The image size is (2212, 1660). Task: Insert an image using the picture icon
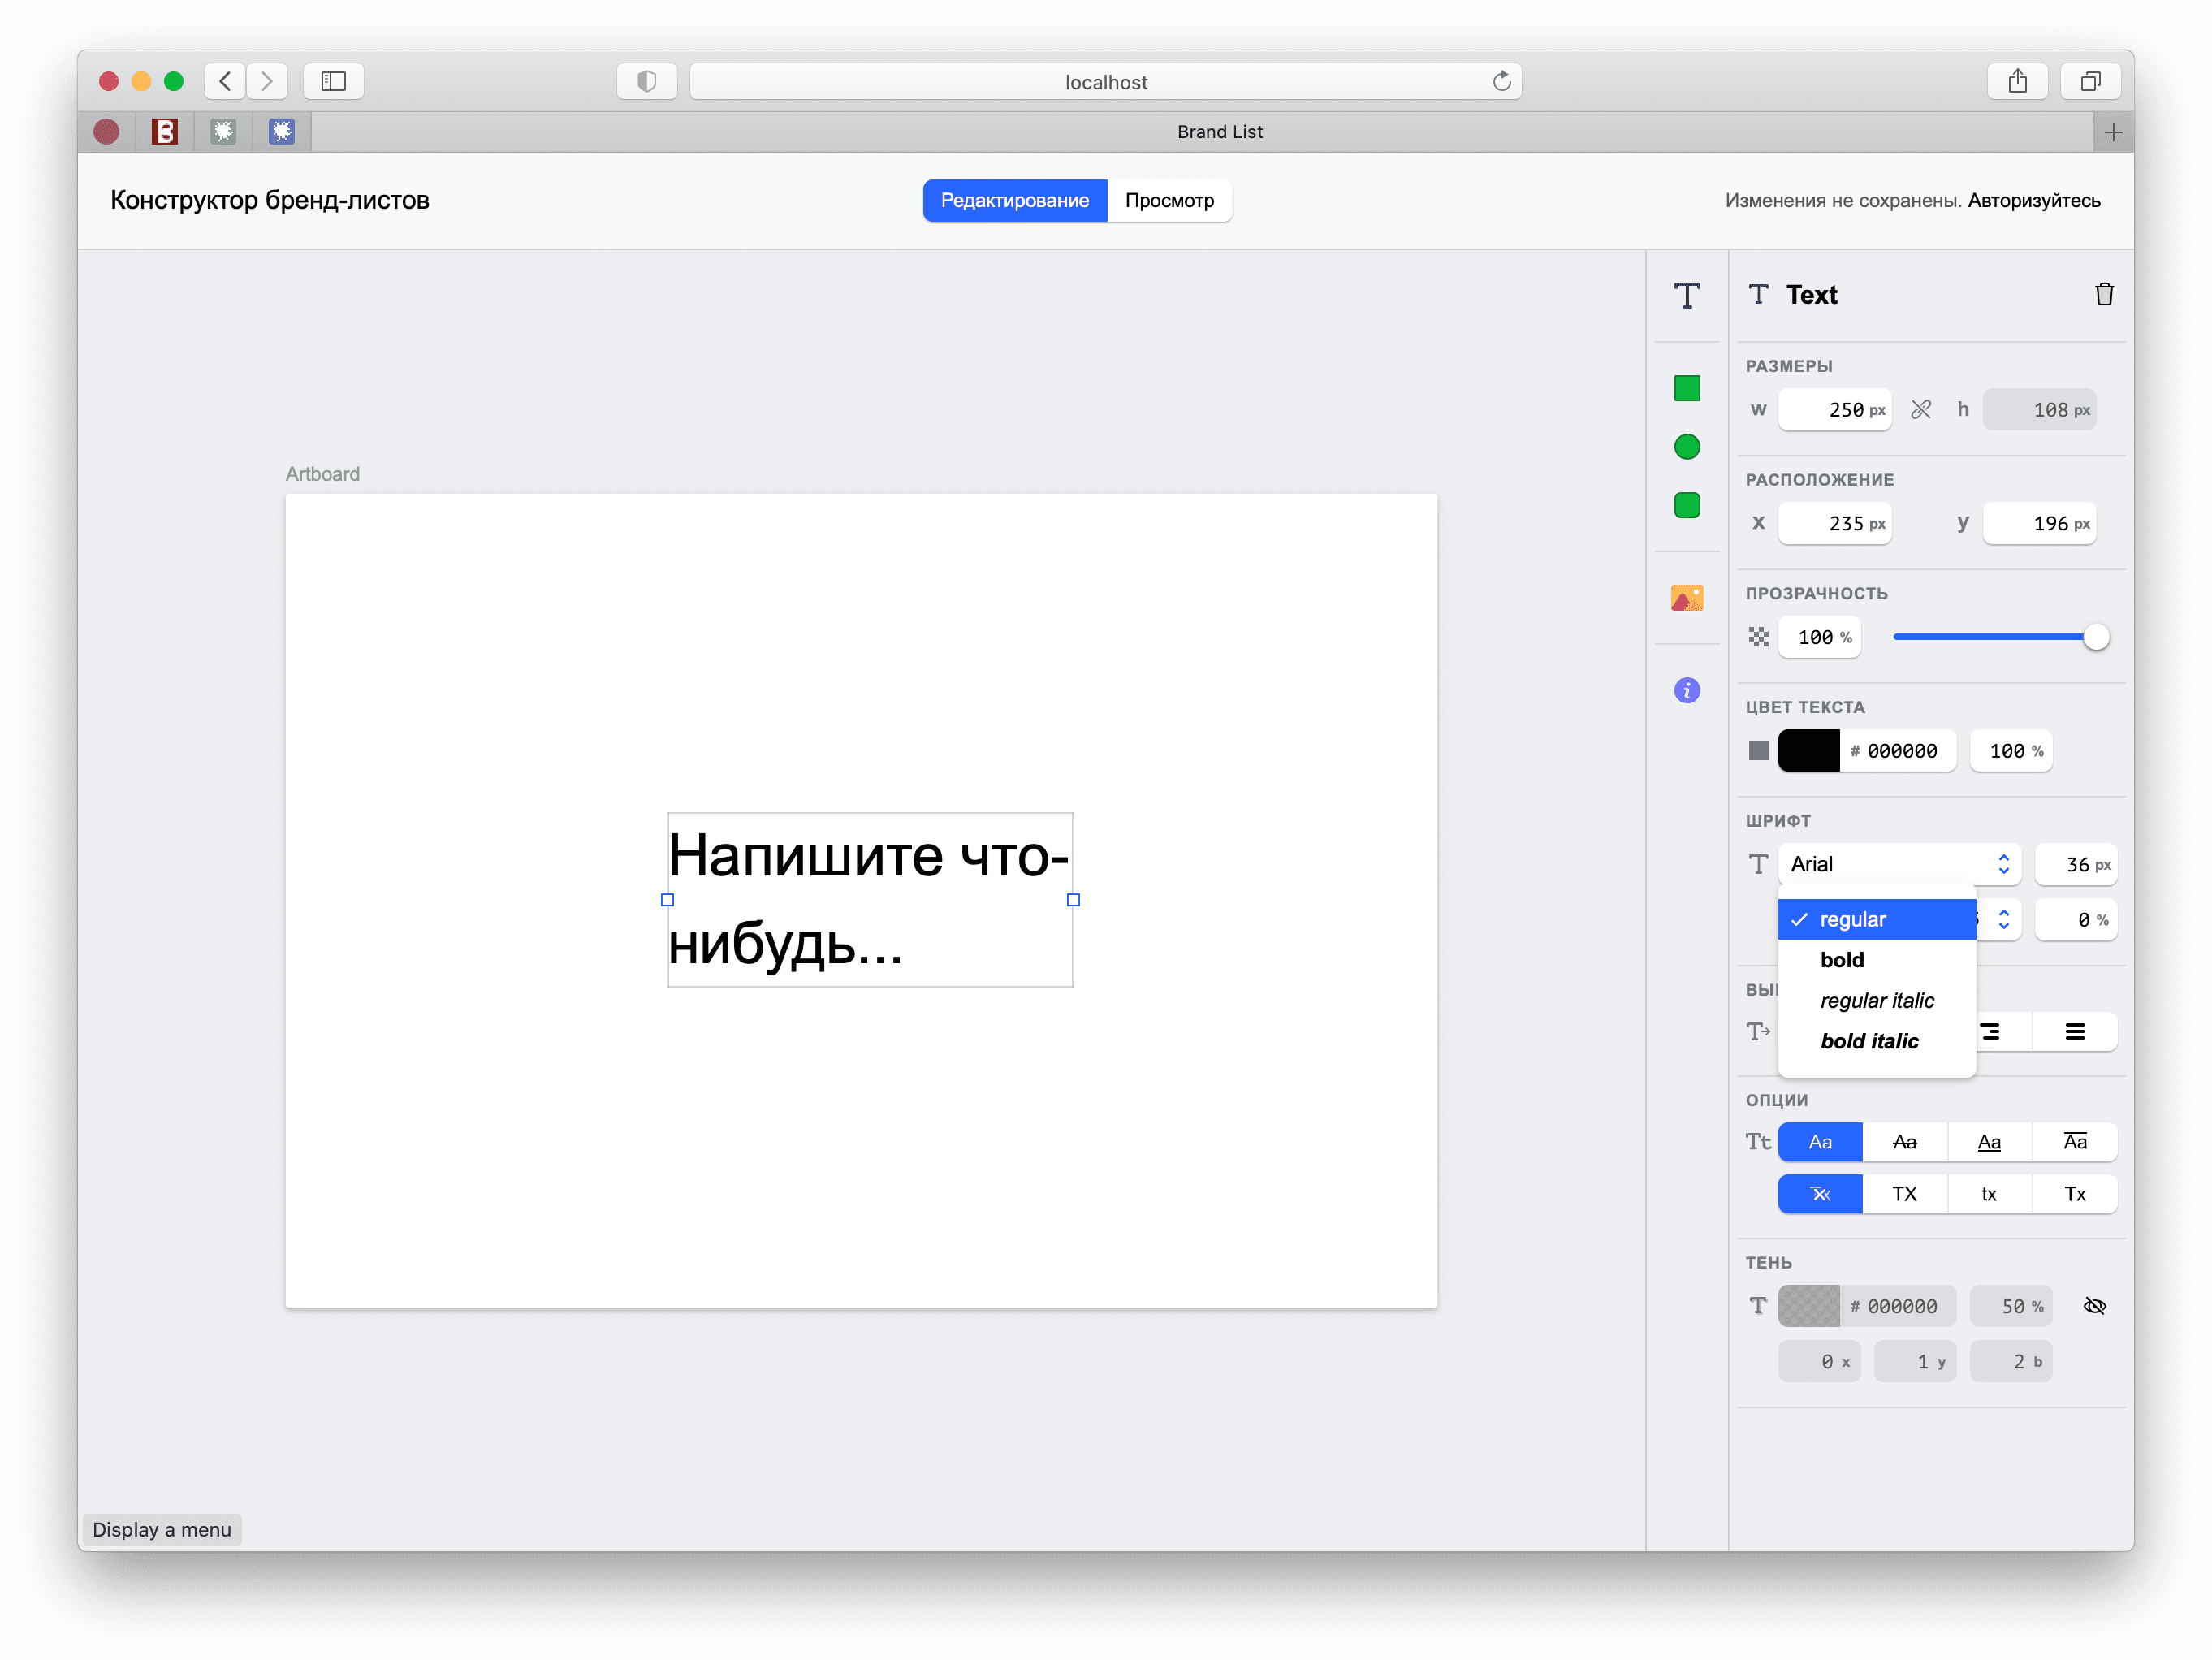click(x=1686, y=598)
